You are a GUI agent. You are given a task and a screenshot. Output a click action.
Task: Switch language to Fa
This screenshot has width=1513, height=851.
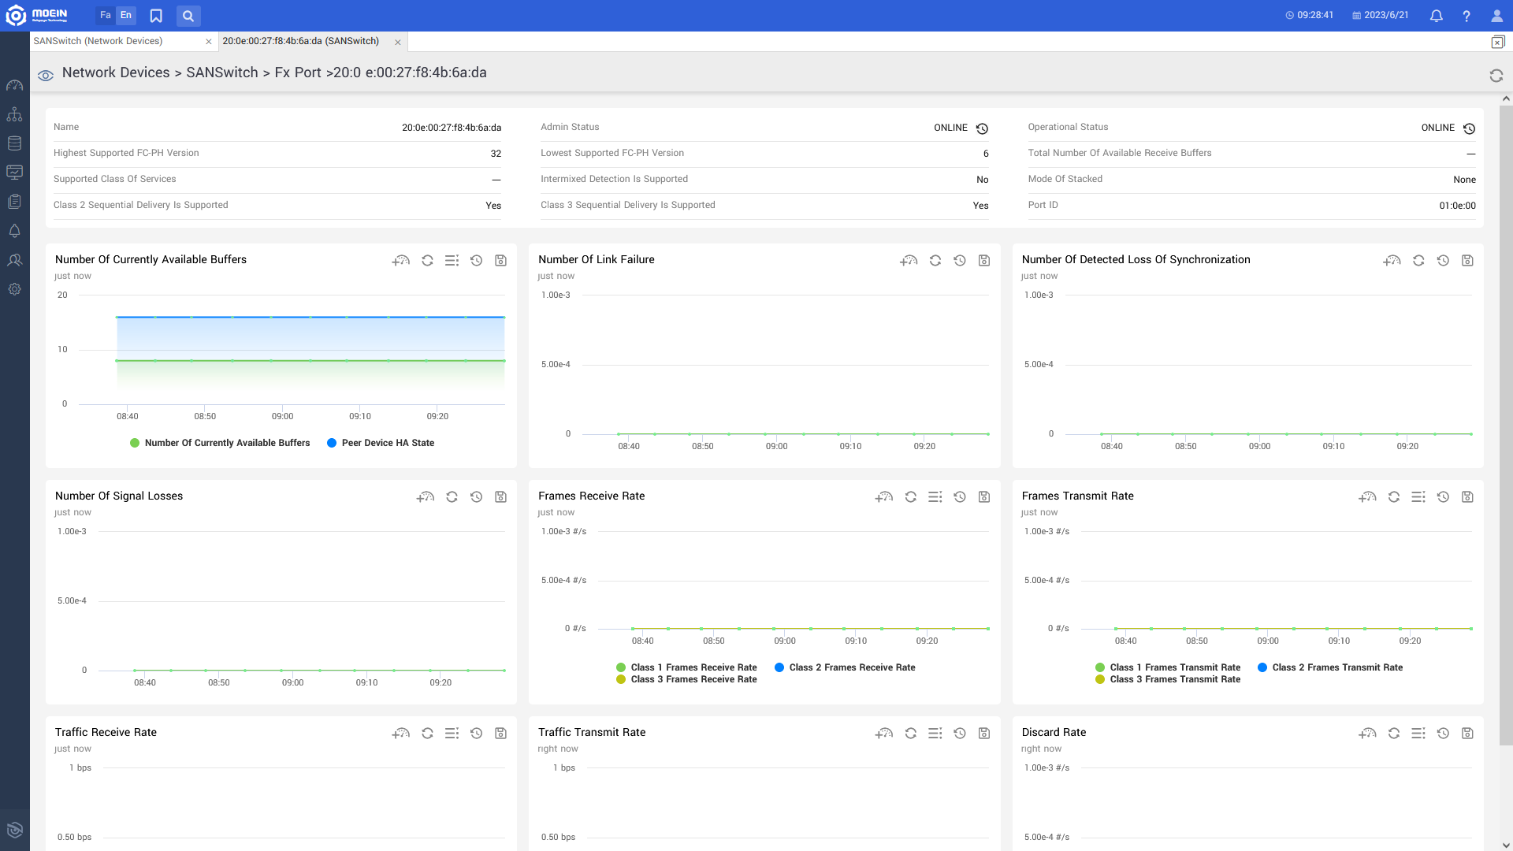coord(106,15)
